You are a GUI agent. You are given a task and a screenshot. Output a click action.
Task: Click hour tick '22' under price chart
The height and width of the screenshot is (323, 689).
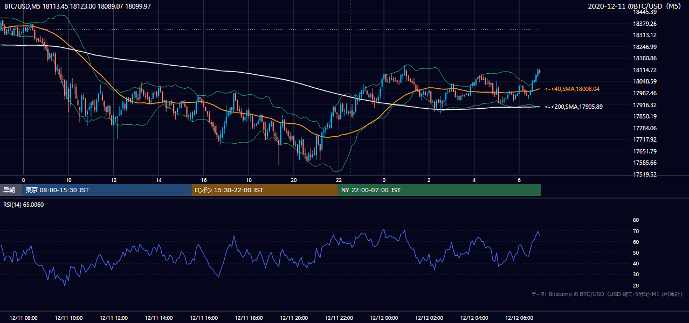point(339,180)
